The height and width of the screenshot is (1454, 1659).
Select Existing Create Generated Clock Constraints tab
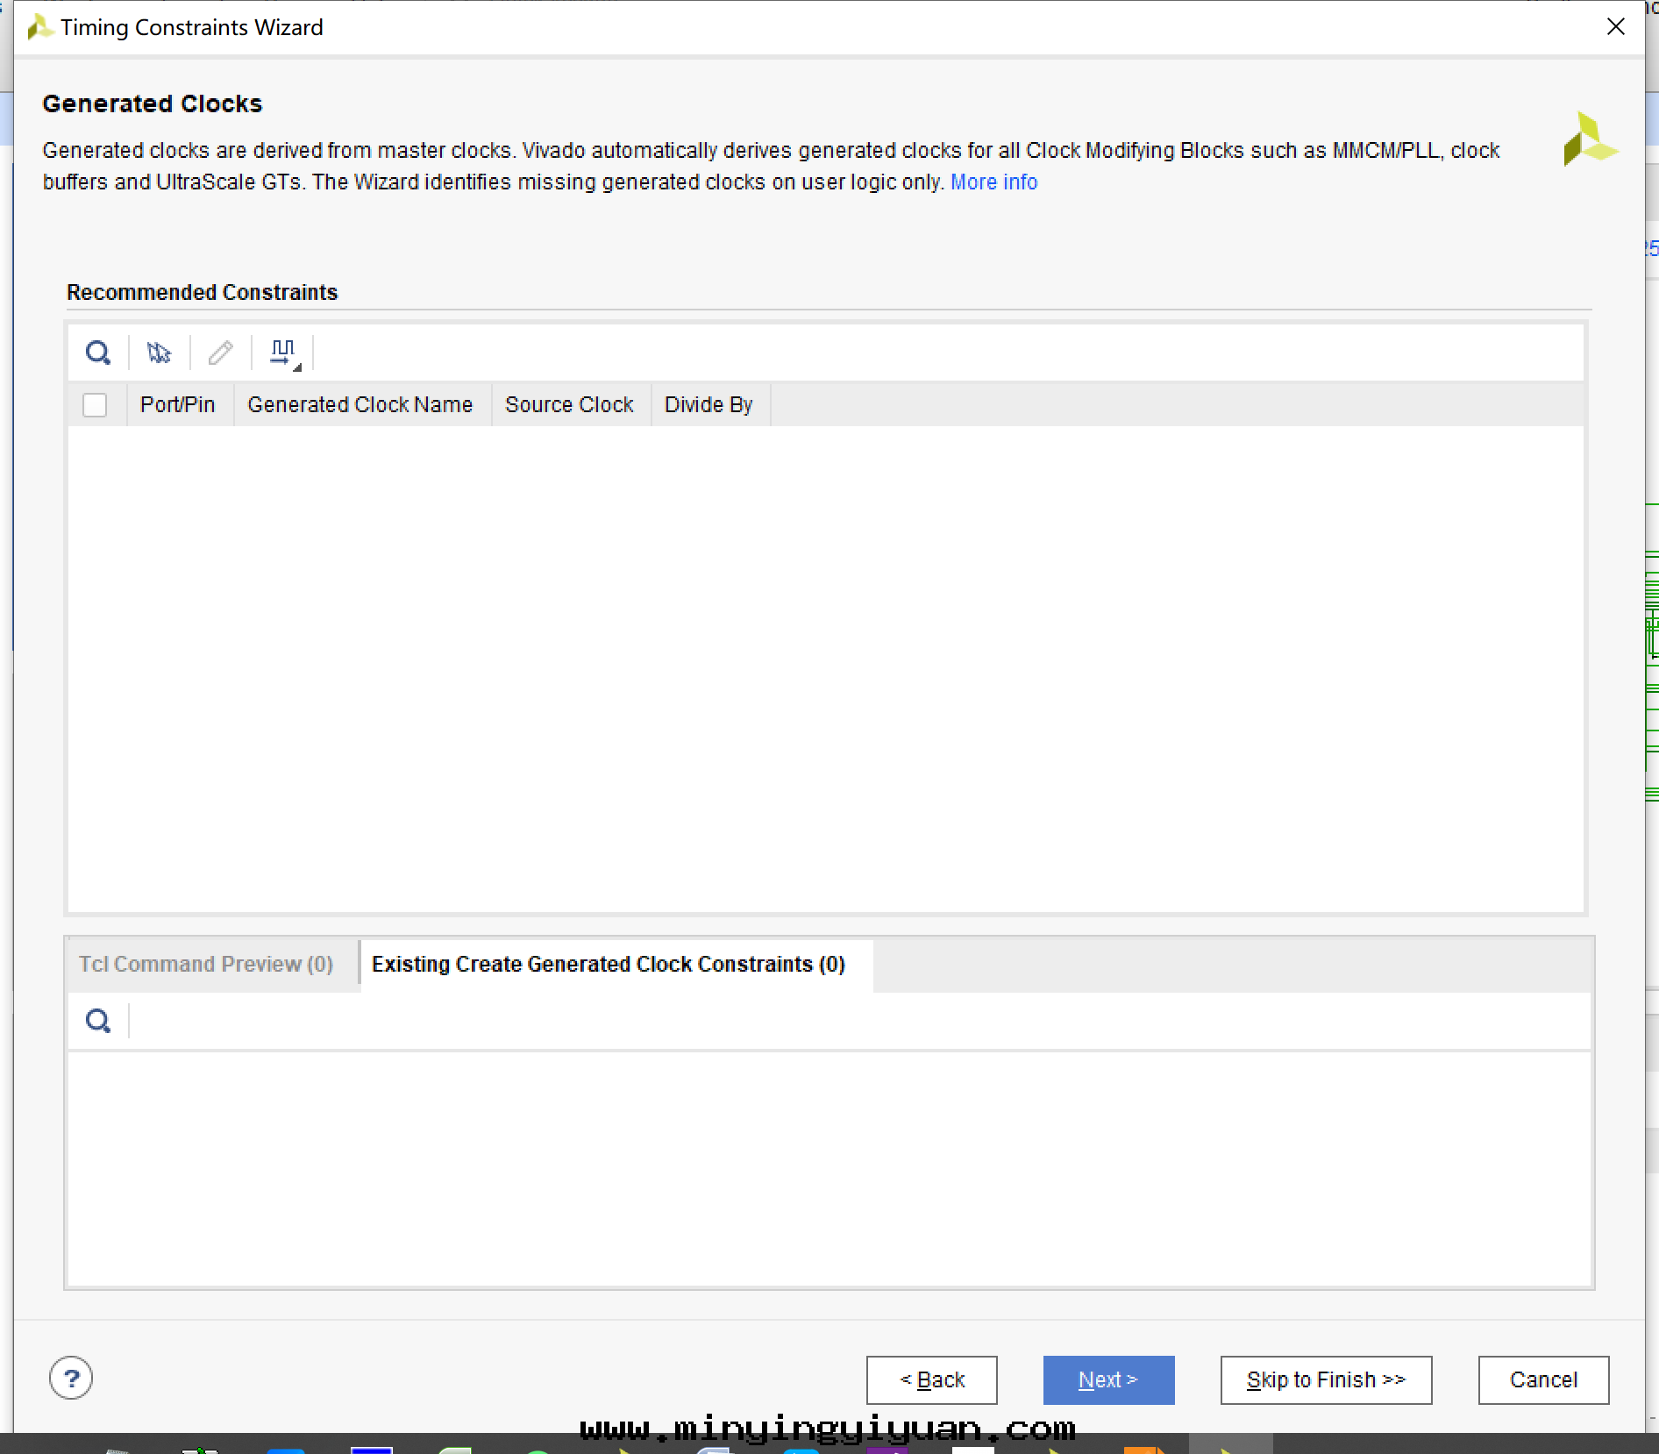[609, 965]
